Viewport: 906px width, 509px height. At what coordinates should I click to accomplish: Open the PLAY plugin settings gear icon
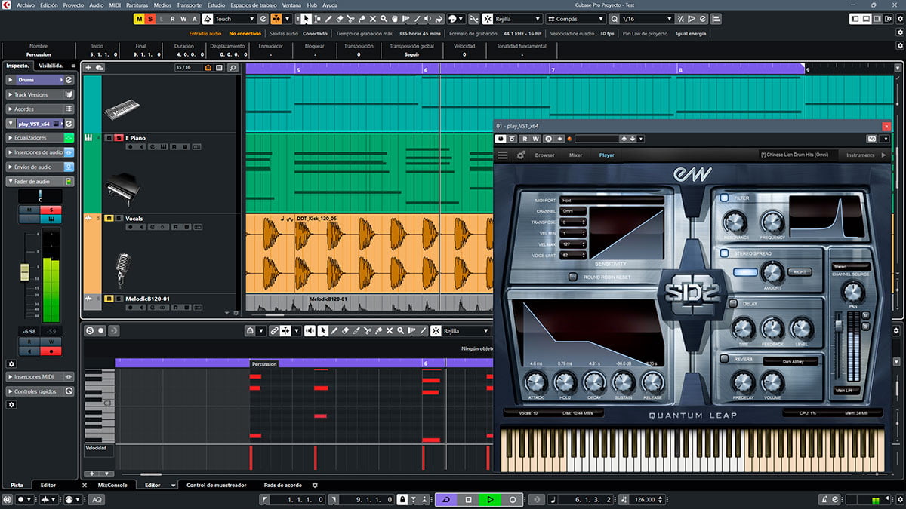pyautogui.click(x=521, y=155)
